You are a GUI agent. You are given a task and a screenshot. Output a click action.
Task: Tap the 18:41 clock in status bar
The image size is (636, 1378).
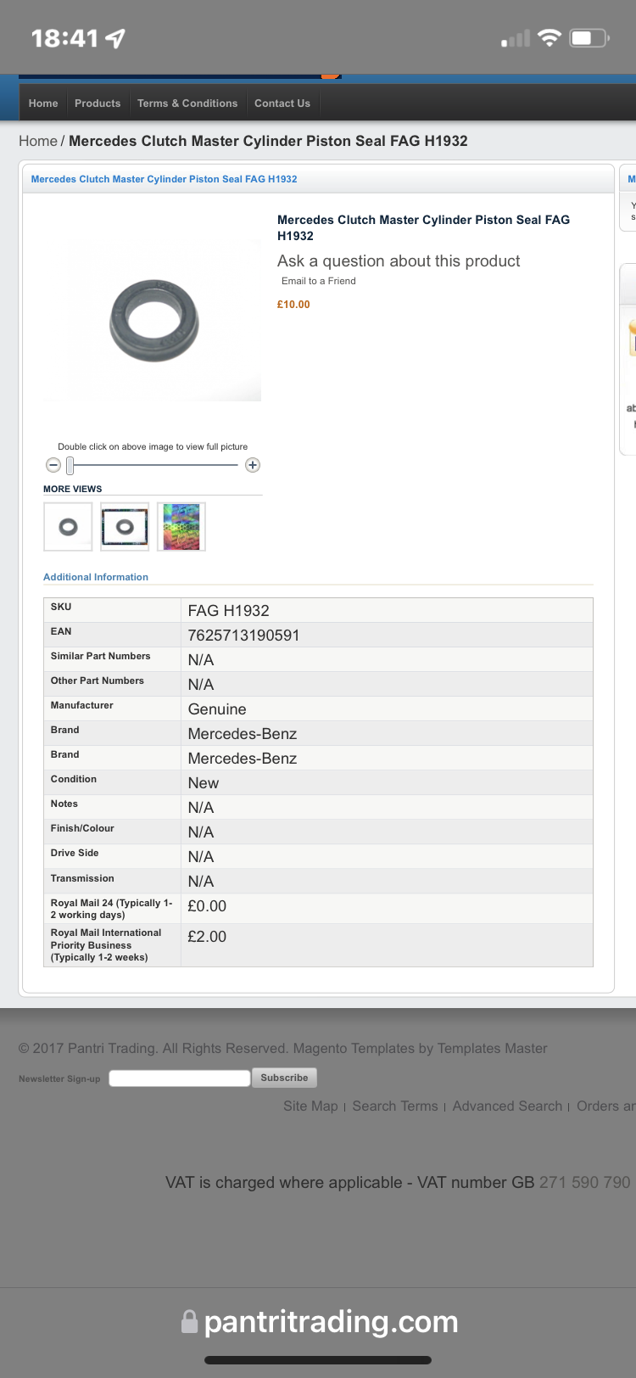65,38
